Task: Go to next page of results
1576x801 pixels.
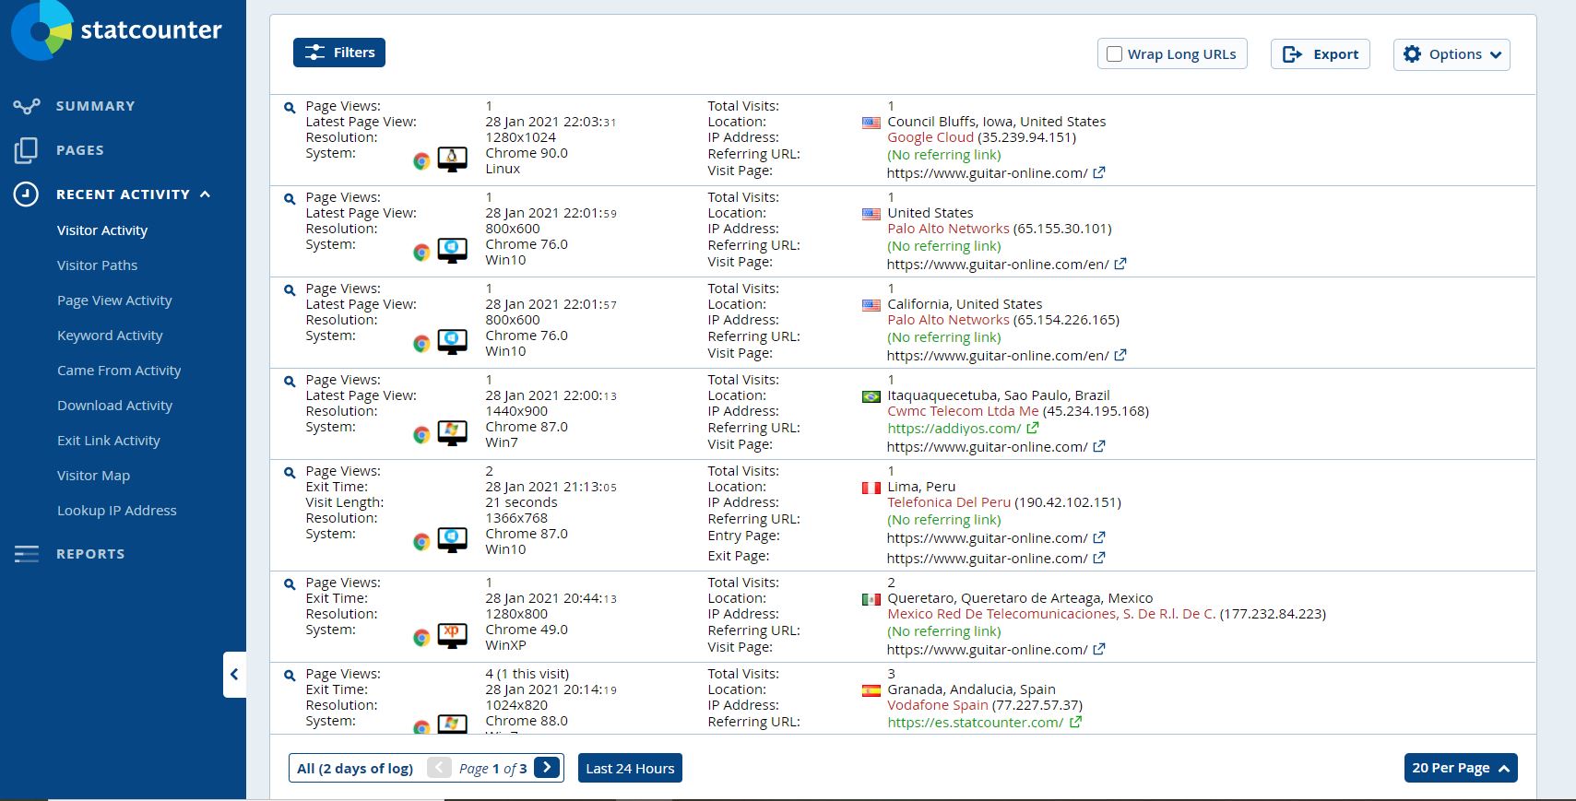Action: [547, 767]
